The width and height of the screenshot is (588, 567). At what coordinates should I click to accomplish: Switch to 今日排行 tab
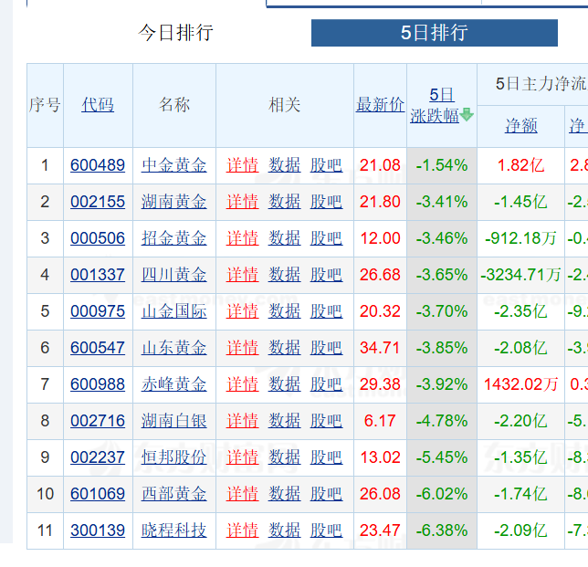tap(175, 33)
